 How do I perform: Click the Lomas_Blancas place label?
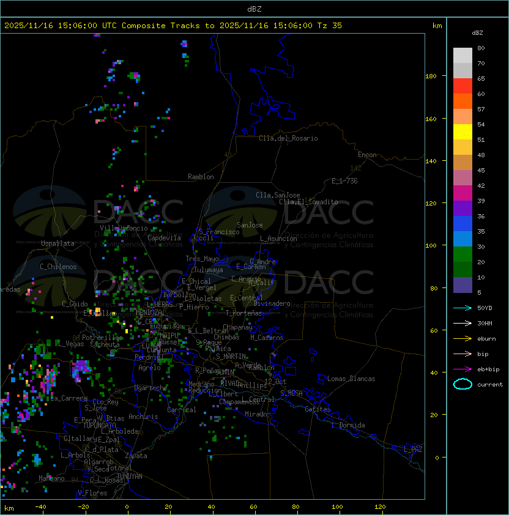351,379
